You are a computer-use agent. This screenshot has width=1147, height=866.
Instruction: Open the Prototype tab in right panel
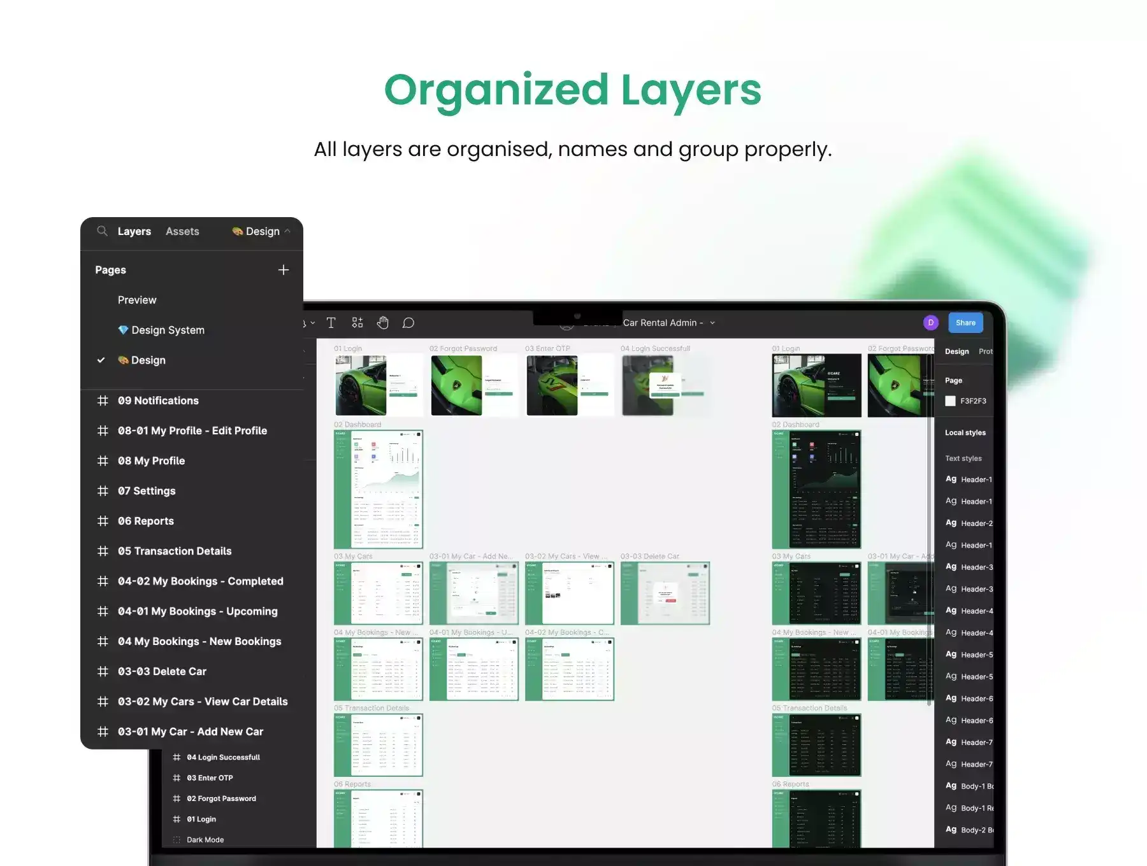(985, 351)
